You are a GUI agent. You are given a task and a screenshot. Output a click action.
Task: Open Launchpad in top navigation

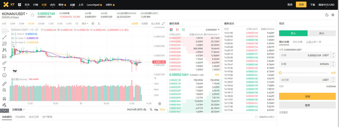click(94, 5)
